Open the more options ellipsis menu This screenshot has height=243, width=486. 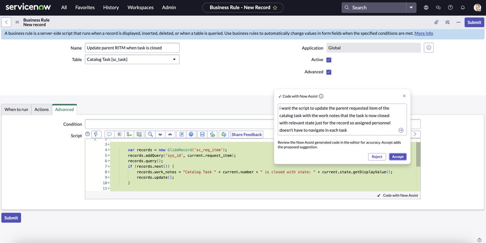pyautogui.click(x=458, y=22)
